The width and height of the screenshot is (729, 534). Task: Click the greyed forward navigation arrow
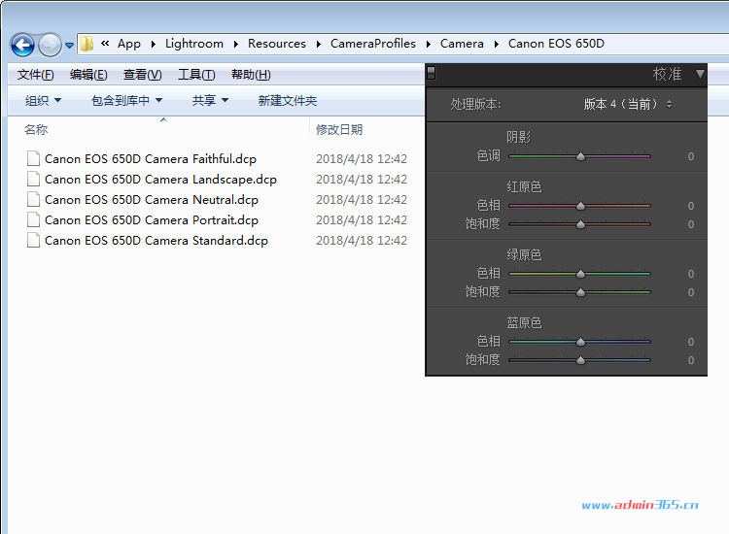(50, 45)
